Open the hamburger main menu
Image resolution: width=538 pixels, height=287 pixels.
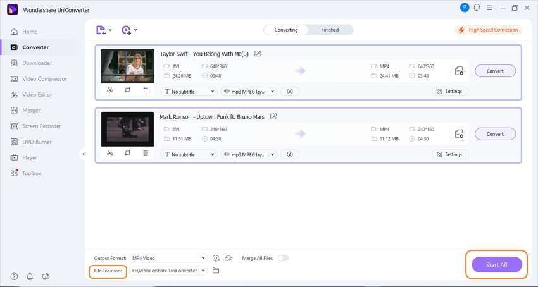click(490, 8)
